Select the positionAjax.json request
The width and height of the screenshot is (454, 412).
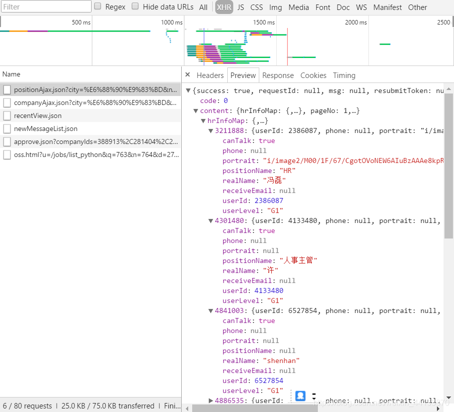[90, 89]
